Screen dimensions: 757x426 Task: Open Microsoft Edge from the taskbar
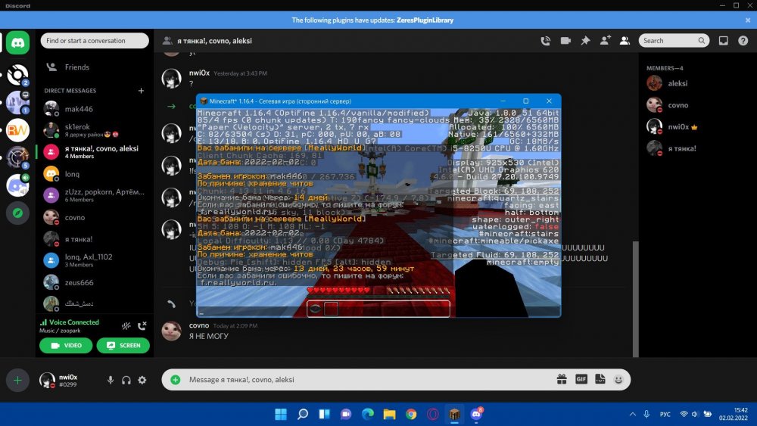368,414
